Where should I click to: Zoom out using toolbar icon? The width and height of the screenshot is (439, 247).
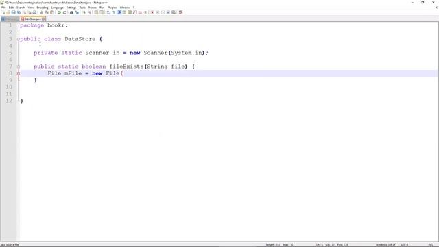tap(90, 12)
